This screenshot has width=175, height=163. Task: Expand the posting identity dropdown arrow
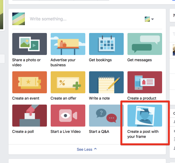[x=152, y=19]
